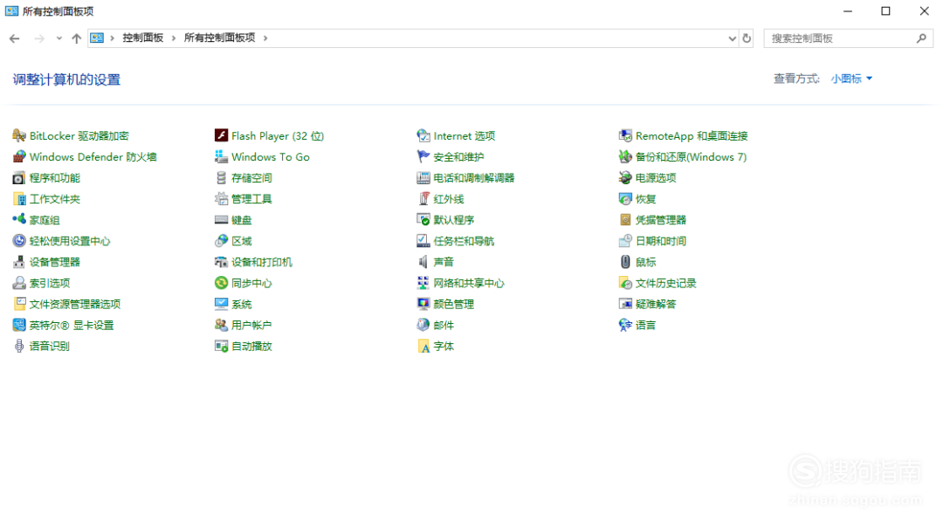This screenshot has width=943, height=530.
Task: Open the recent locations dropdown arrow
Action: coord(59,38)
